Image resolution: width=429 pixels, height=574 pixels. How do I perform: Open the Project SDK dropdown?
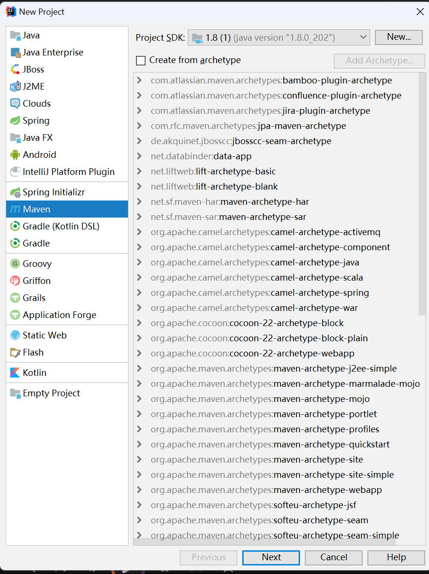[x=279, y=37]
